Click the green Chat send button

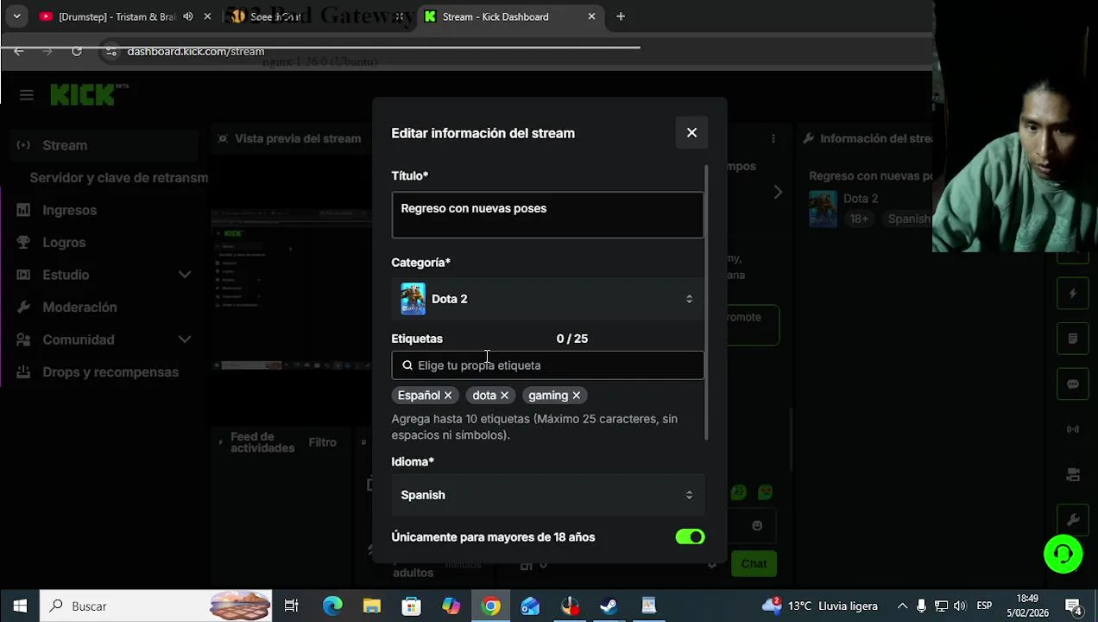click(754, 563)
